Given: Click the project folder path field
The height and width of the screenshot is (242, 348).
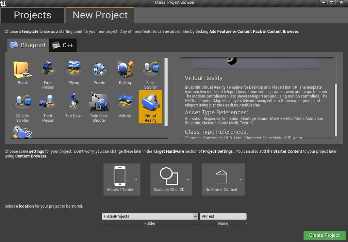Looking at the screenshot, I should (147, 216).
